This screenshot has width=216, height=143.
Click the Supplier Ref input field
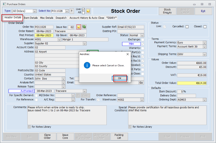[131, 27]
